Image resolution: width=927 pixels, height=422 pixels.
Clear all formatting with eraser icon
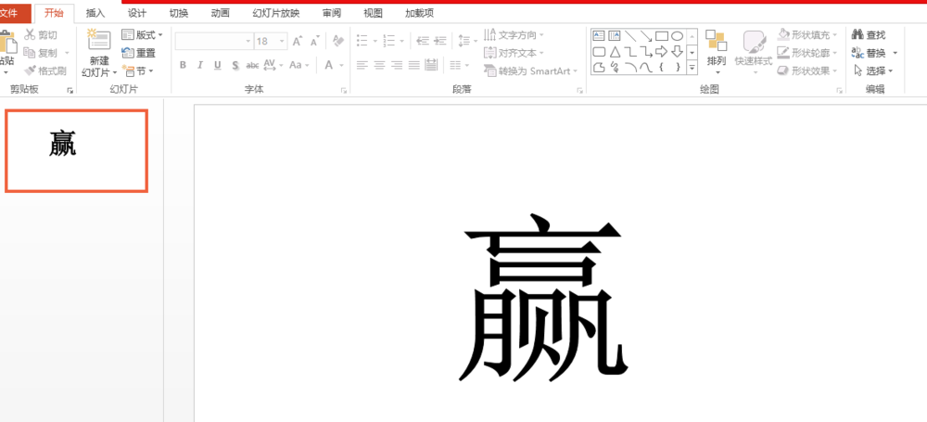click(338, 41)
